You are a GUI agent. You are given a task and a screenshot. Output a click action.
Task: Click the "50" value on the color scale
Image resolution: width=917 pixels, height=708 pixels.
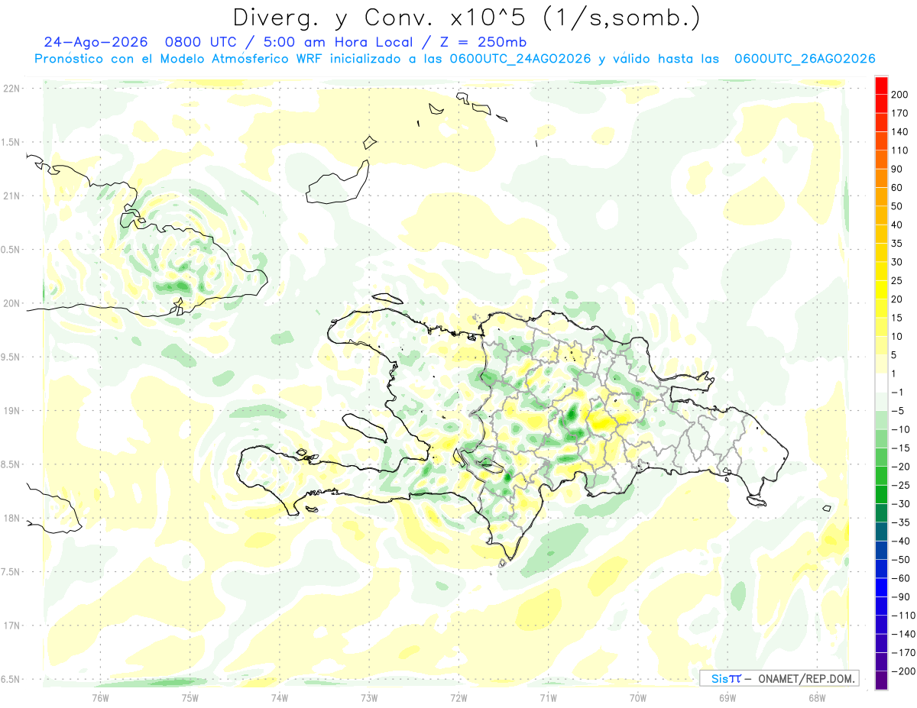point(899,206)
